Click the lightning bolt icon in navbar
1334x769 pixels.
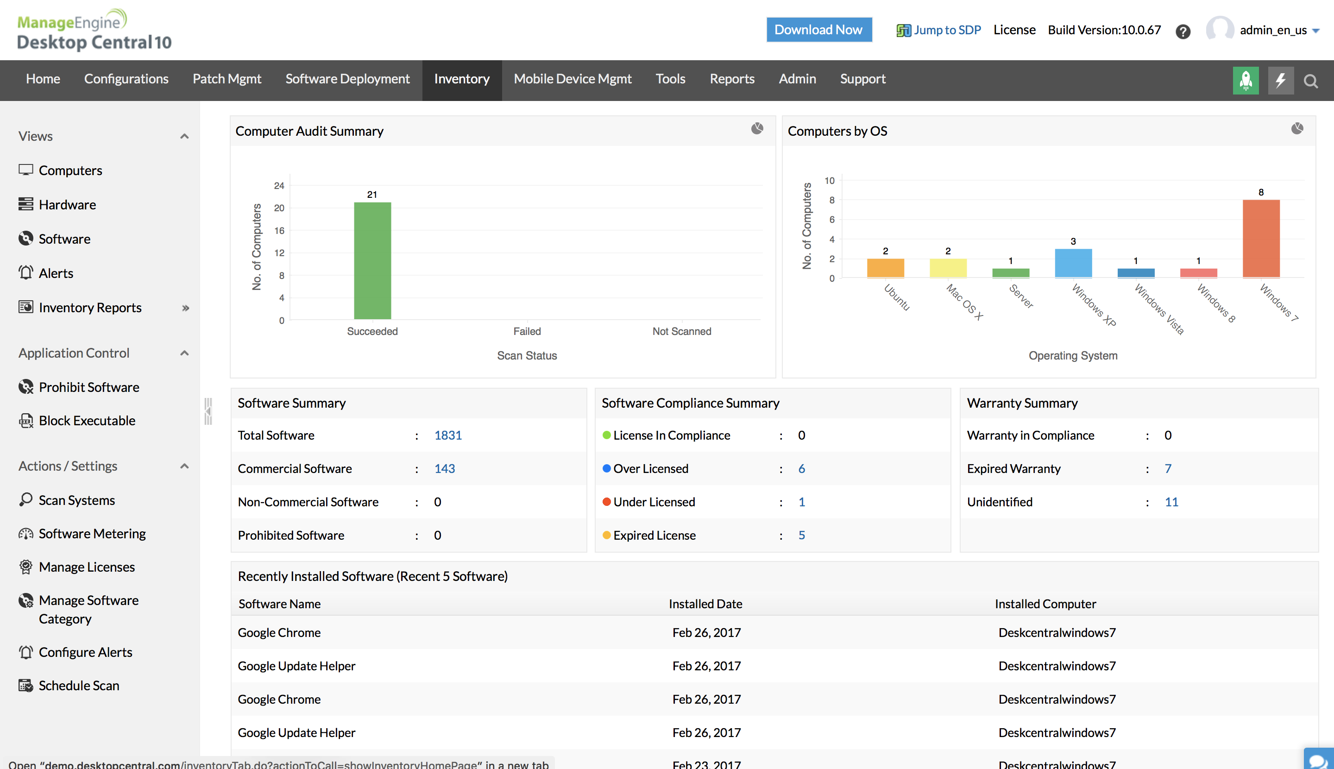coord(1281,80)
